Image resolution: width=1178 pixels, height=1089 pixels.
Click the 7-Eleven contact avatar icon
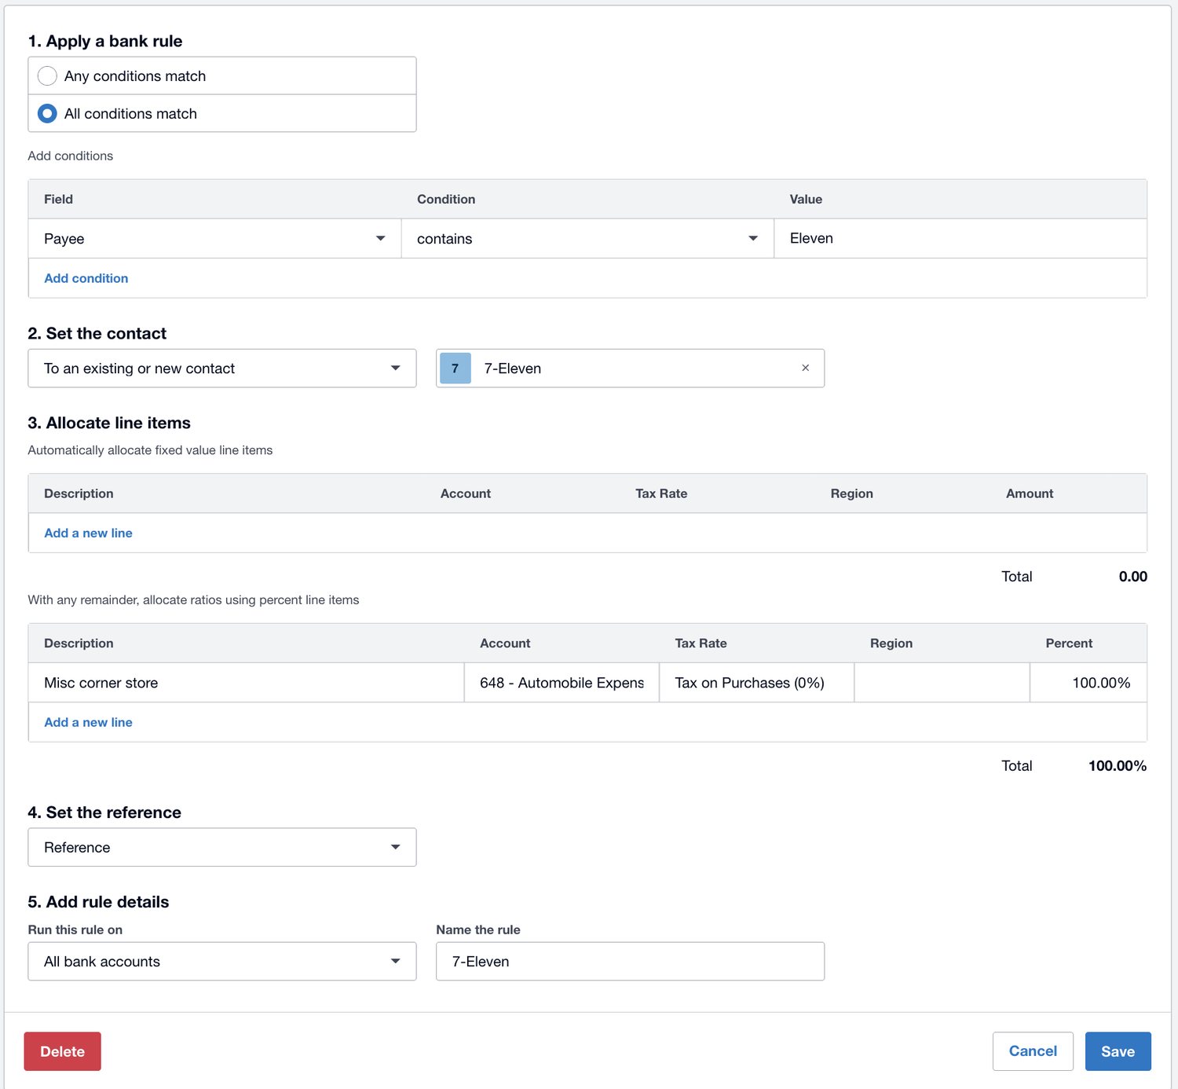click(455, 368)
